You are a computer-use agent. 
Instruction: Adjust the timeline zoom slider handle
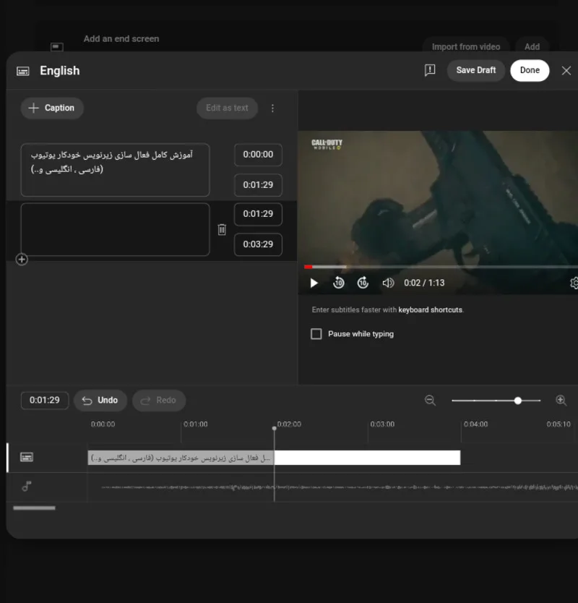(517, 401)
